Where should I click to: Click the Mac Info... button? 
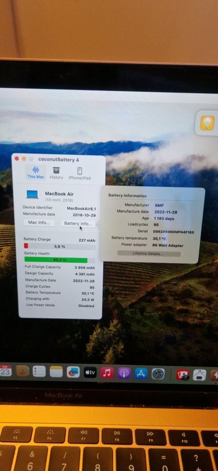(x=39, y=222)
